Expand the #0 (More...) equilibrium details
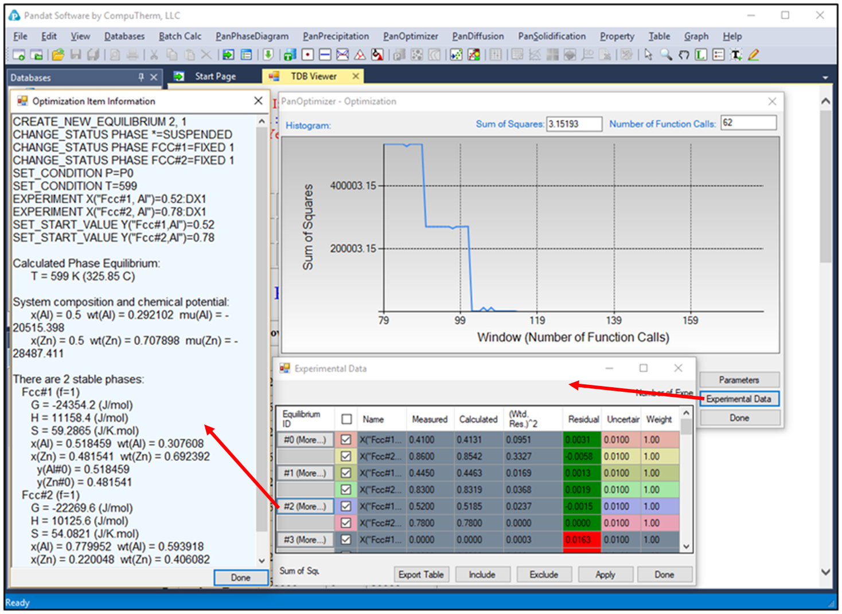Screen dimensions: 842x614 click(x=305, y=440)
